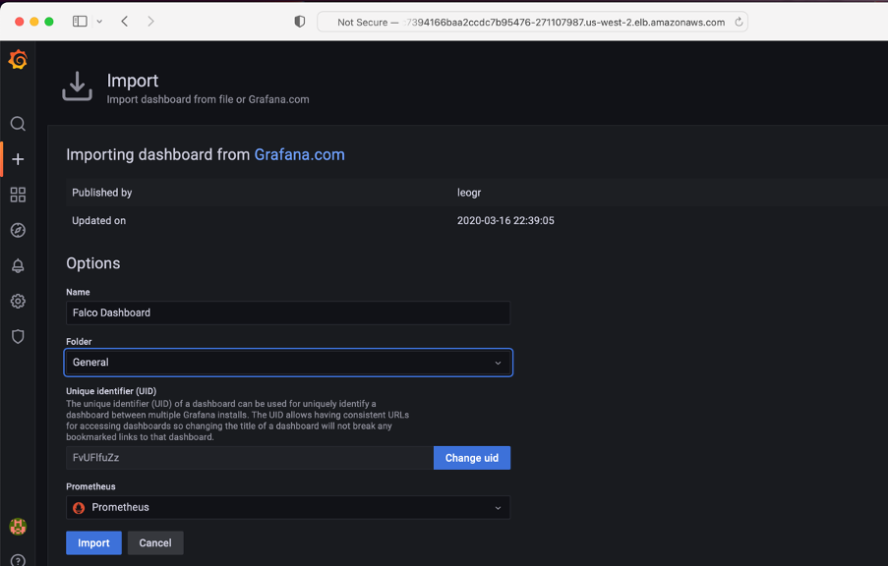889x566 pixels.
Task: Toggle the Safari sidebar icon
Action: [x=80, y=22]
